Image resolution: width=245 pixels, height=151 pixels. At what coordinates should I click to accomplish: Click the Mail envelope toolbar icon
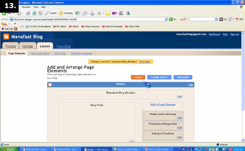click(84, 13)
